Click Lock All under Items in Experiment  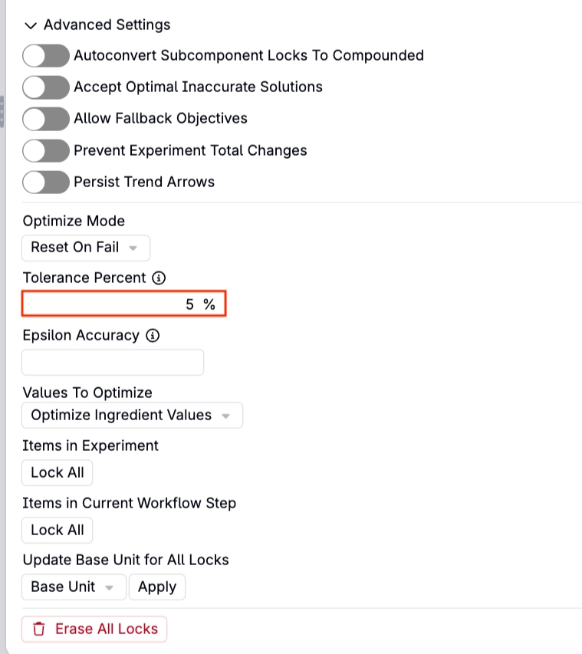pyautogui.click(x=58, y=473)
